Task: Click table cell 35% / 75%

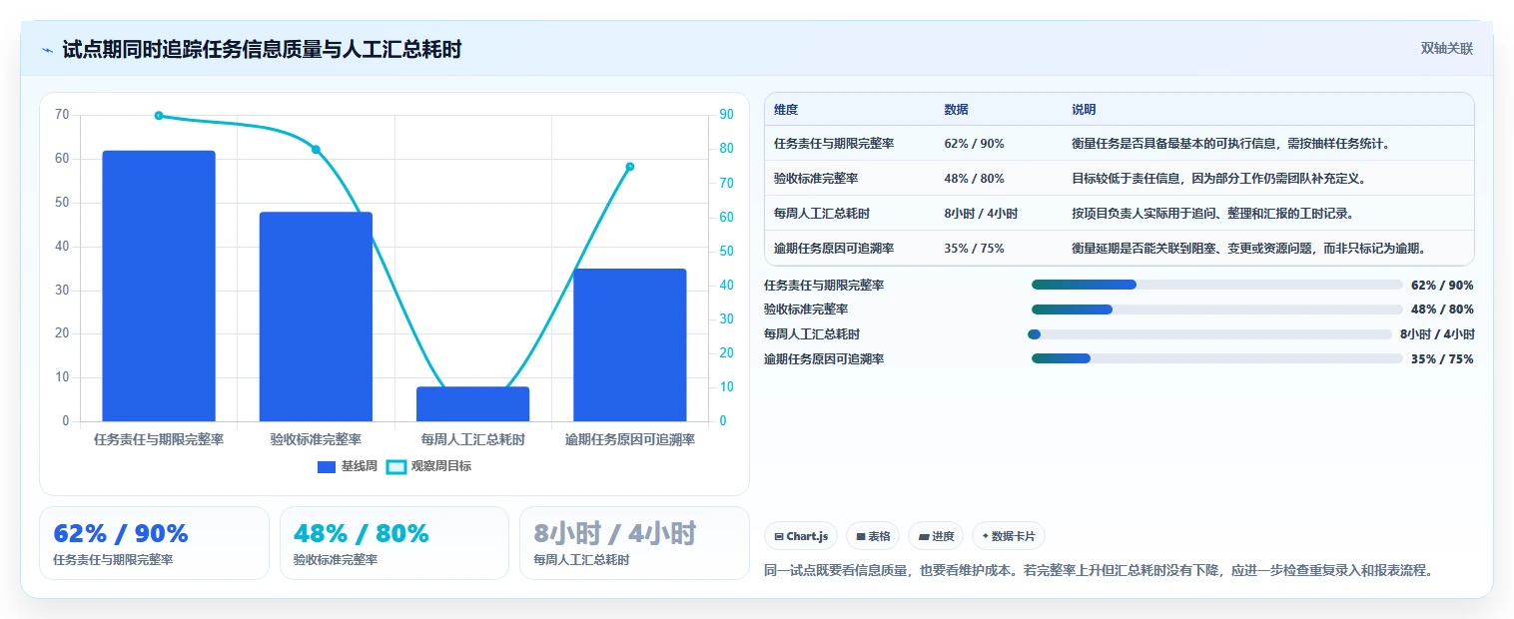Action: [974, 249]
